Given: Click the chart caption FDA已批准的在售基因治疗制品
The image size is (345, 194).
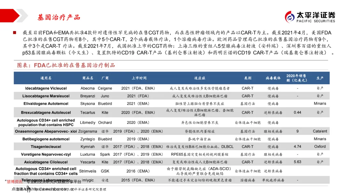Looking at the screenshot, I should (x=66, y=65).
